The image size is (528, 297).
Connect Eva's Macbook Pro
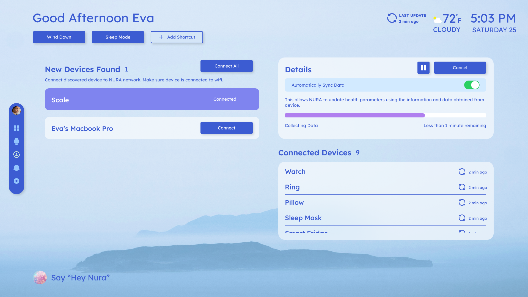(226, 128)
